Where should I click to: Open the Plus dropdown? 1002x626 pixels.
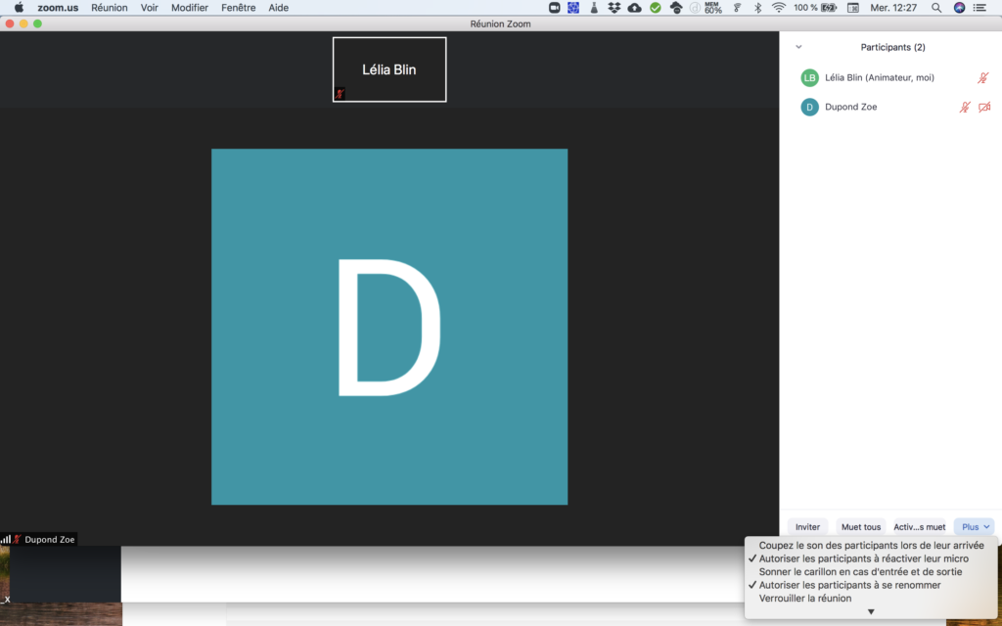point(975,527)
